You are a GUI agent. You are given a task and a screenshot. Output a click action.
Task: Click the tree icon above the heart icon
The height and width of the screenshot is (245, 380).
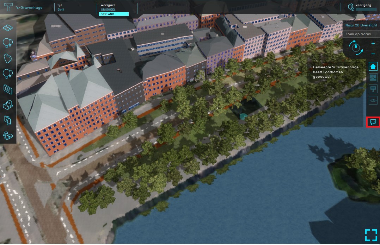pos(8,43)
